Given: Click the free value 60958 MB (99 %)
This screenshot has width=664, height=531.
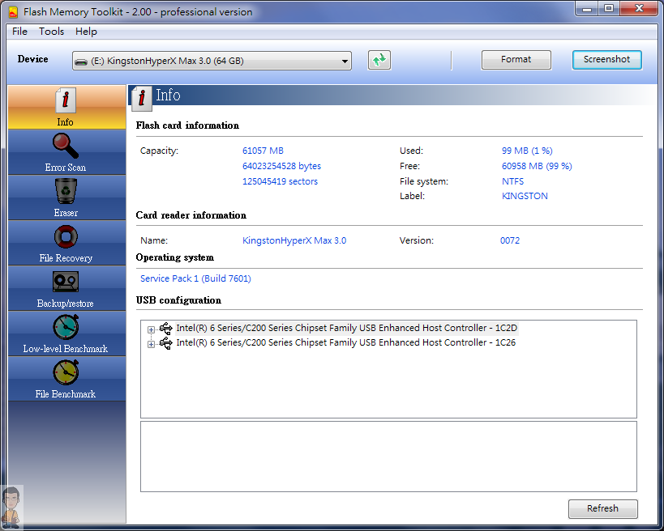Looking at the screenshot, I should tap(537, 166).
